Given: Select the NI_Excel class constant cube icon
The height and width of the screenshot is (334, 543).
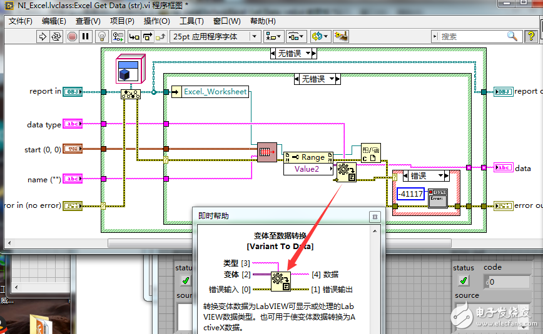Looking at the screenshot, I should click(x=130, y=69).
